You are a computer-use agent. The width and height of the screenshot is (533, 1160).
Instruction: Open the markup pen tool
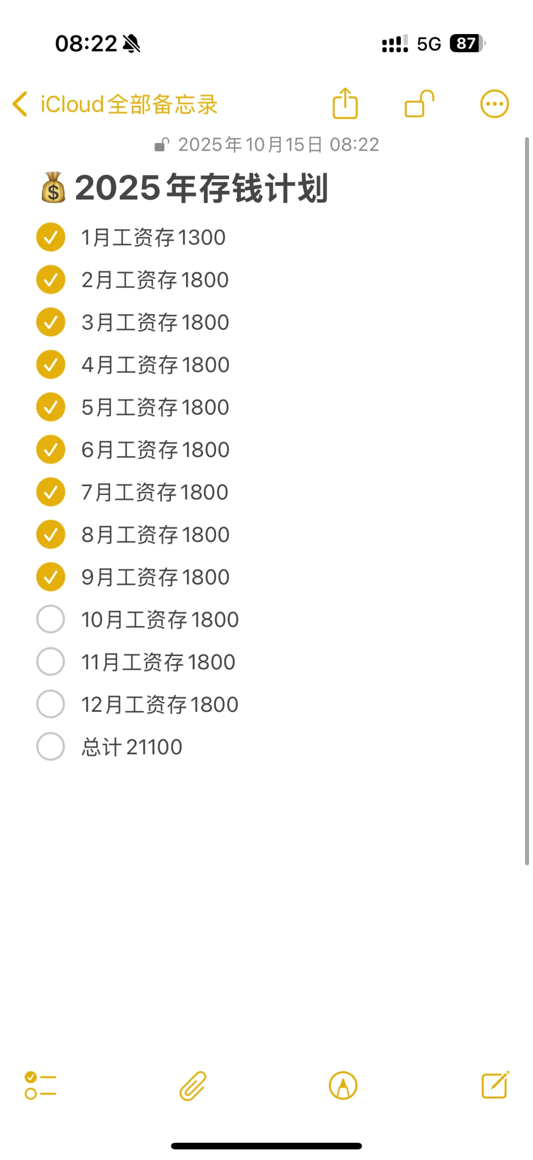[x=343, y=1085]
